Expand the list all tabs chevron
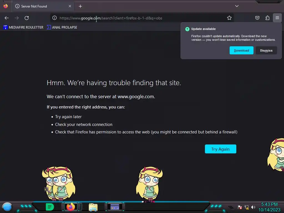The height and width of the screenshot is (213, 284). click(x=237, y=6)
